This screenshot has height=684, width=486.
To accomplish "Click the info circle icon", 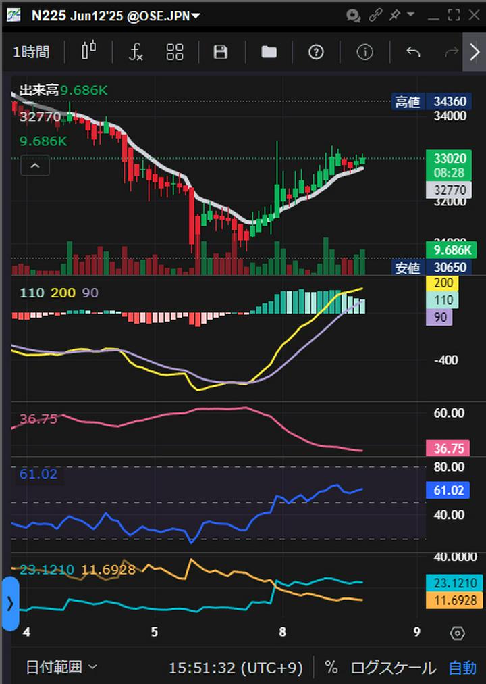I will pos(364,52).
